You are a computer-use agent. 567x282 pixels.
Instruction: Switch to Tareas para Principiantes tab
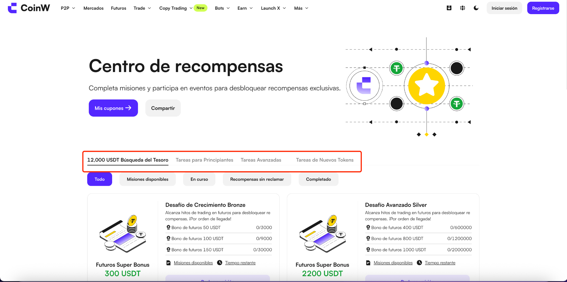tap(204, 160)
